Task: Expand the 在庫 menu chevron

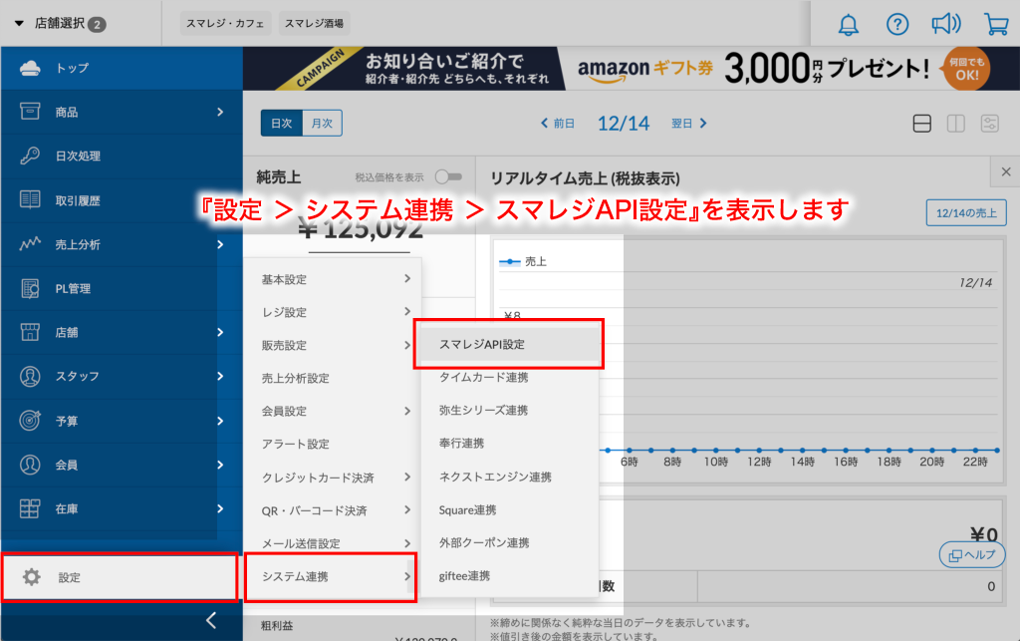Action: pos(220,508)
